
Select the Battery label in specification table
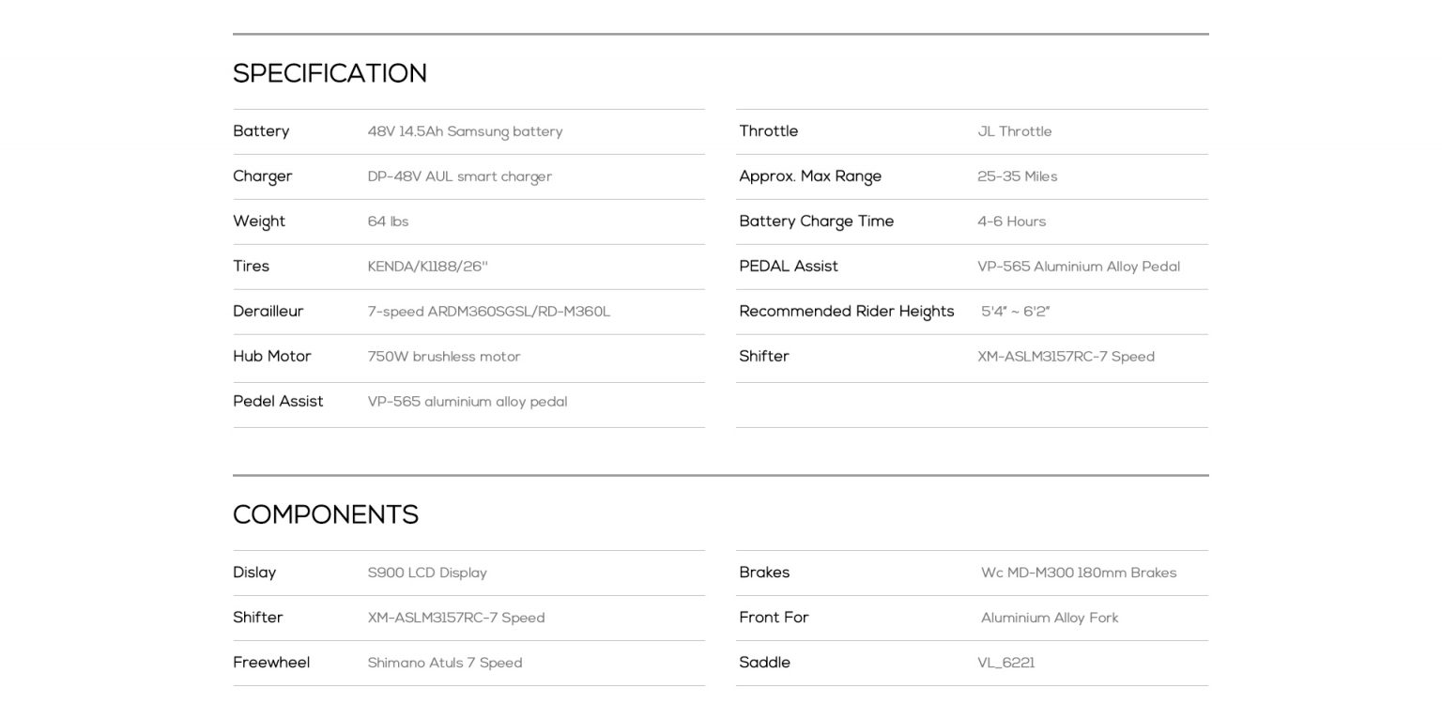pyautogui.click(x=261, y=131)
